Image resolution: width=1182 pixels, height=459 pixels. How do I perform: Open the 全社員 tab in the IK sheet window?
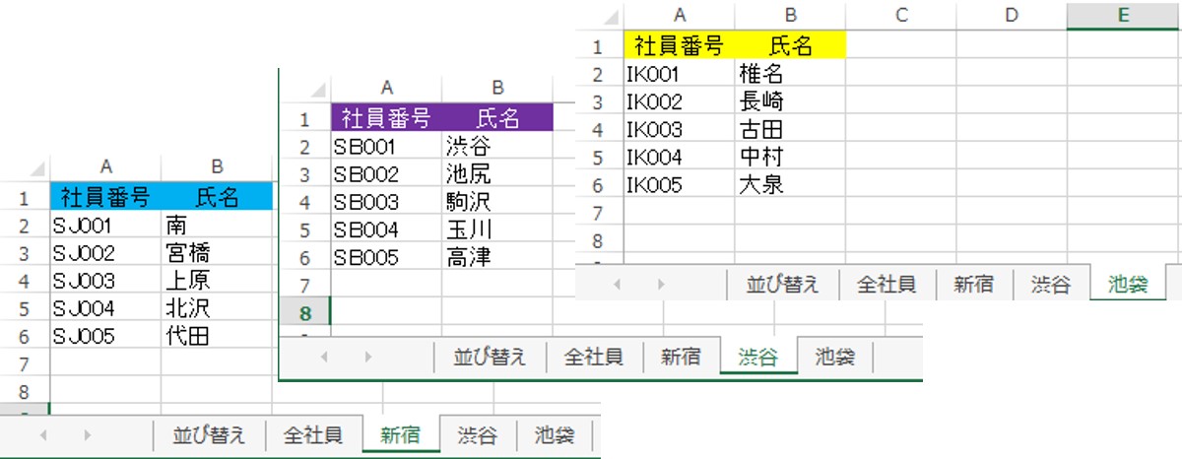pos(887,285)
